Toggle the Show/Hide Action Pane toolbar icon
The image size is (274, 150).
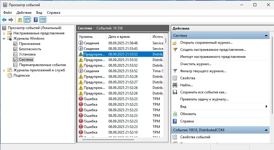[x=43, y=20]
